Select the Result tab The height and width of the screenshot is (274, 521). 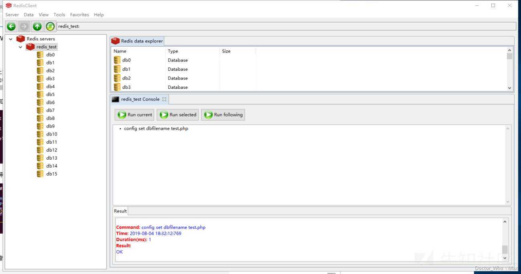(x=120, y=211)
